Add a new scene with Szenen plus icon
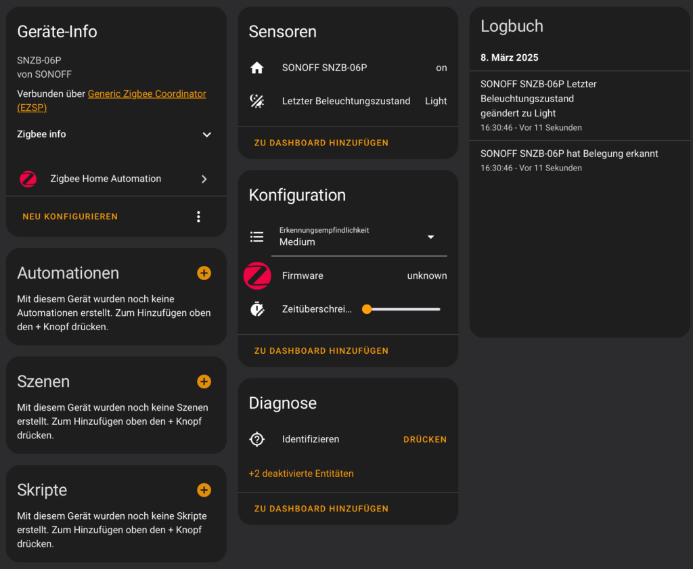This screenshot has height=569, width=693. 204,382
